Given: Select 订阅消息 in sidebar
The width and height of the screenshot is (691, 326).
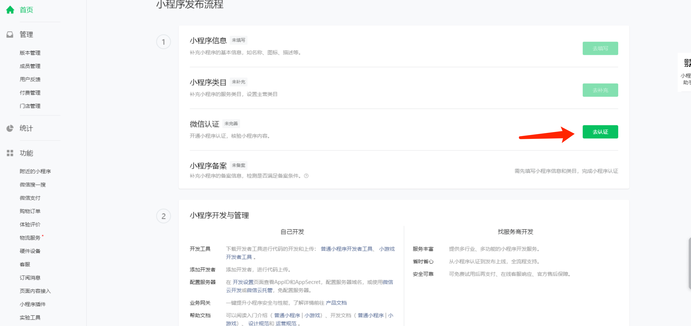Looking at the screenshot, I should 30,278.
